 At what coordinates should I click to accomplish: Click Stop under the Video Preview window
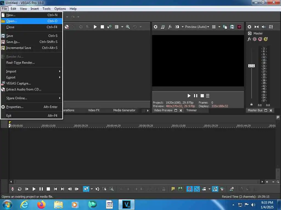click(x=202, y=96)
